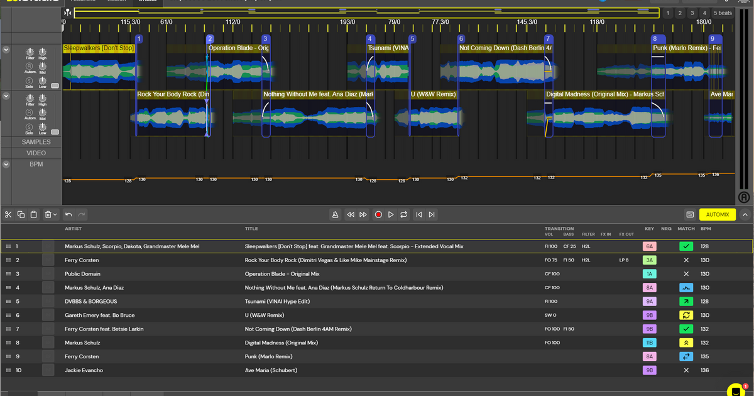Screen dimensions: 754x396
Task: Click the Paste tool icon
Action: click(x=33, y=214)
